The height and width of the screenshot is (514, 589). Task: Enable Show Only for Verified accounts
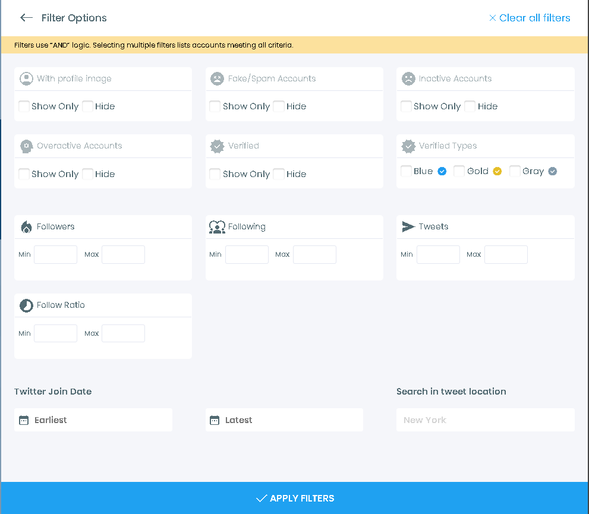[x=215, y=174]
